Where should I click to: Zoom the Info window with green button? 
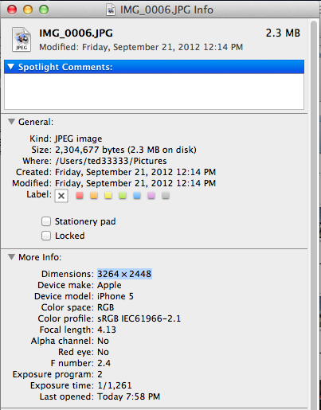pyautogui.click(x=44, y=10)
